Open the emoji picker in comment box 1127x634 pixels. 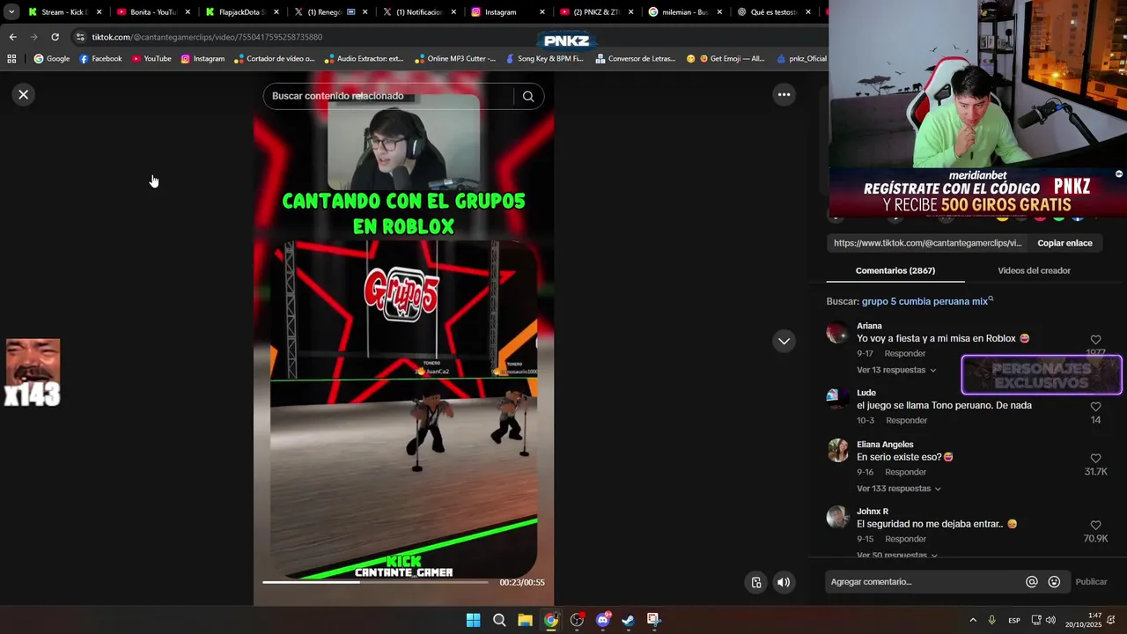(x=1054, y=582)
